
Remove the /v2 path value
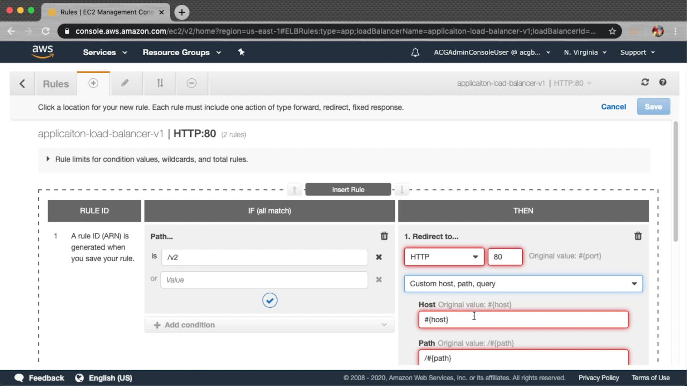click(x=379, y=257)
